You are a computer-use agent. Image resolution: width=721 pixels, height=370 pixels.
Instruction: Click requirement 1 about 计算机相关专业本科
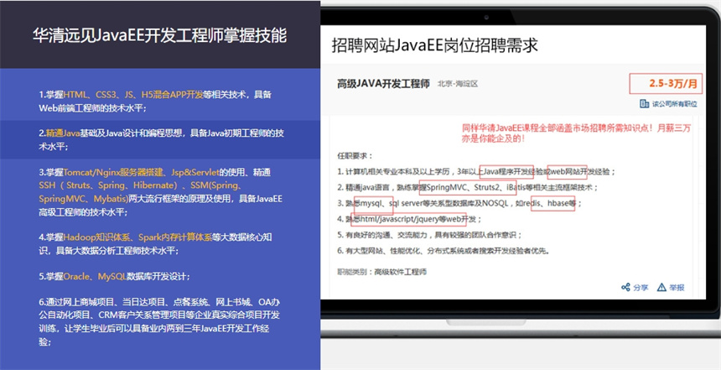[x=476, y=172]
